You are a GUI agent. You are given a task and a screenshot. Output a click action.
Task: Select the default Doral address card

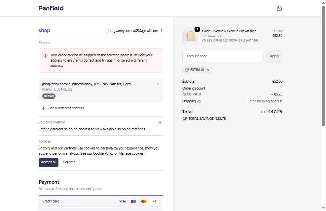101,90
